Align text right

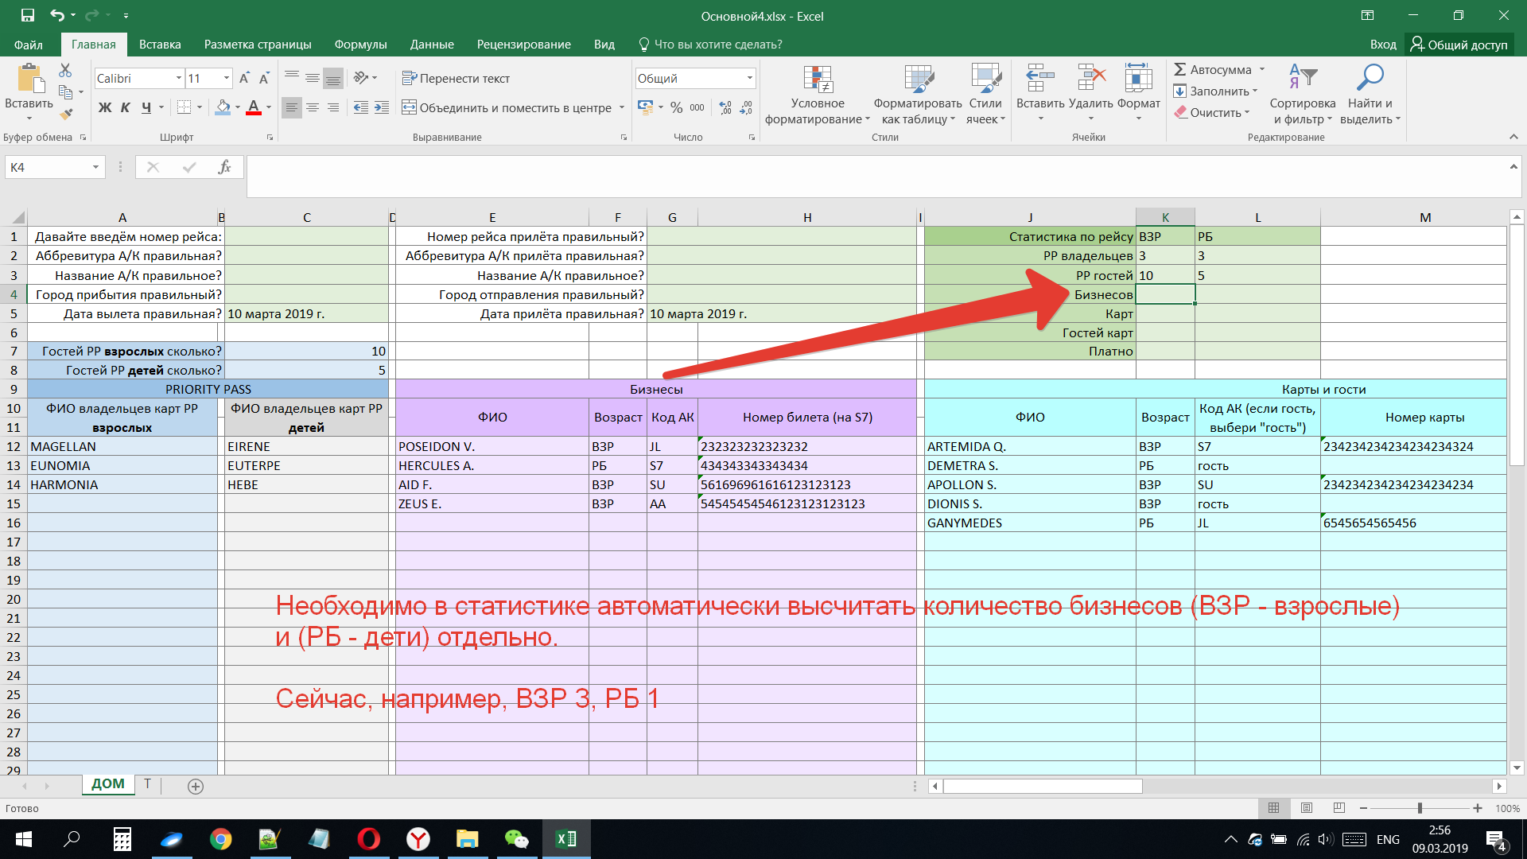coord(333,107)
